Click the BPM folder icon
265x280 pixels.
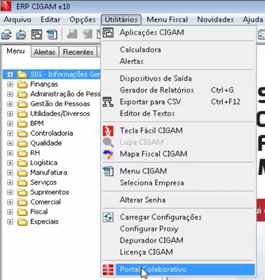point(23,124)
